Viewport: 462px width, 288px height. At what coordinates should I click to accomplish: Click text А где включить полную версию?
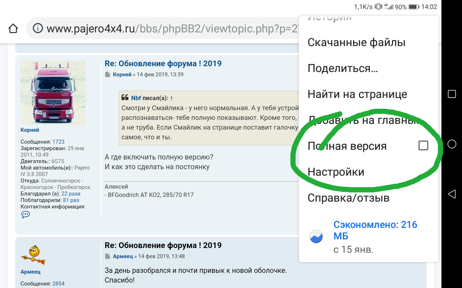coord(159,157)
